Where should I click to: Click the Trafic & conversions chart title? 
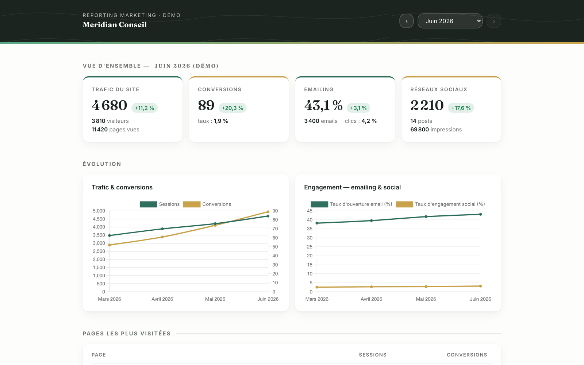pos(122,187)
